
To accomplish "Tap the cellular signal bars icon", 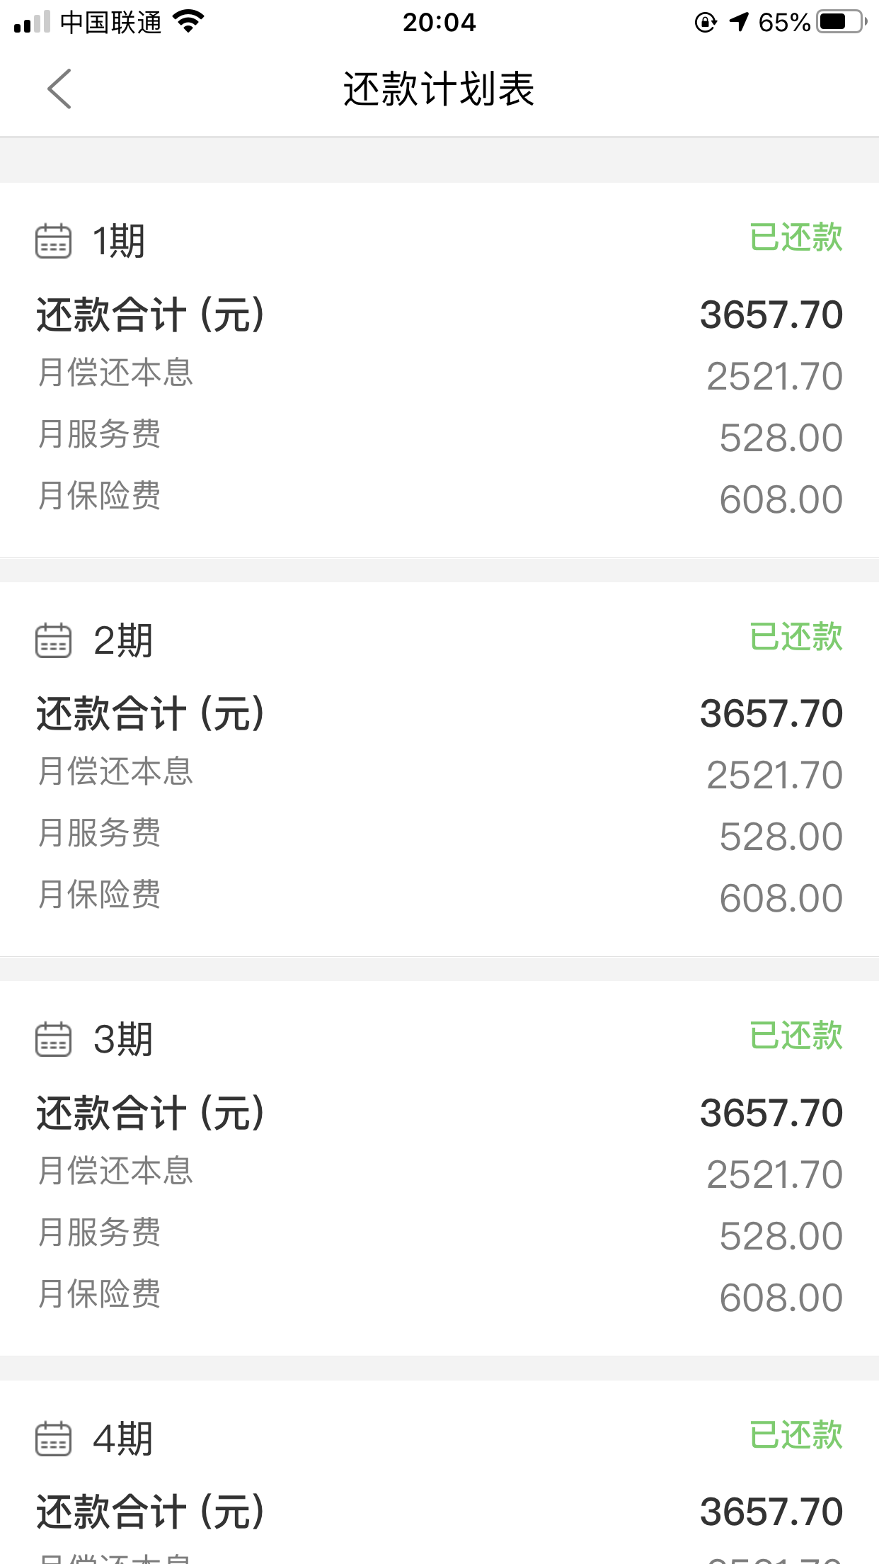I will pyautogui.click(x=32, y=23).
